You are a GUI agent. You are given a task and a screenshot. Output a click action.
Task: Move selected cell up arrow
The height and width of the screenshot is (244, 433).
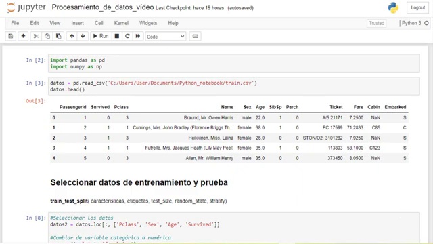72,36
